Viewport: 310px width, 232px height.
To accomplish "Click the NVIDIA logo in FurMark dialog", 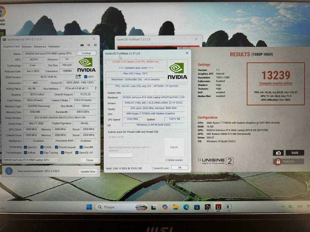I will pos(177,71).
